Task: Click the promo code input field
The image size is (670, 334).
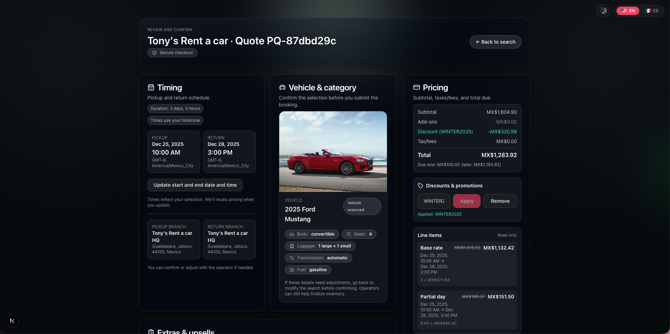Action: tap(433, 201)
